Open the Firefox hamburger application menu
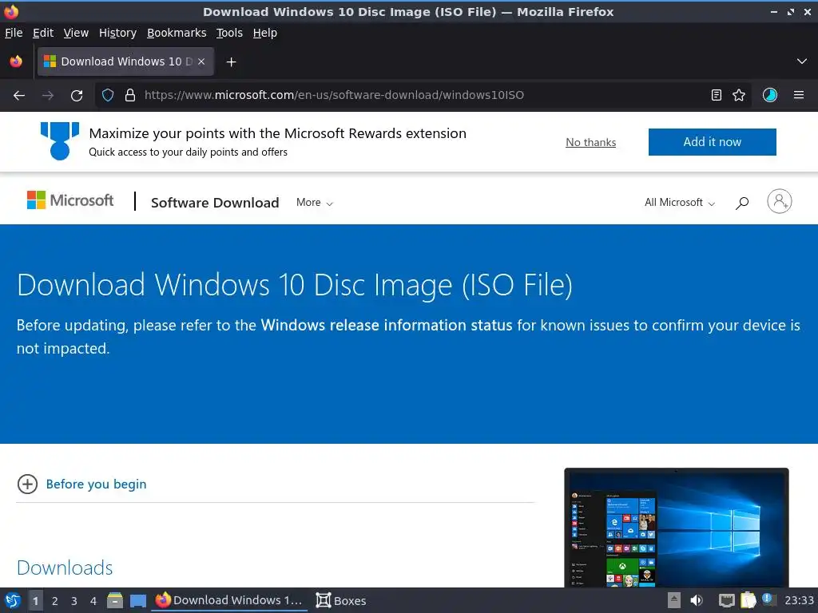Image resolution: width=818 pixels, height=613 pixels. (799, 95)
